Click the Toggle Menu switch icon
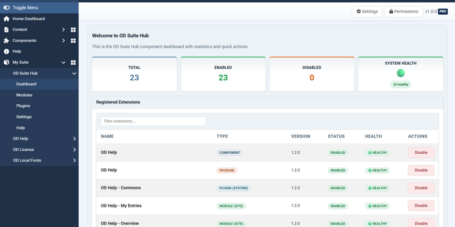455x227 pixels. coord(7,7)
